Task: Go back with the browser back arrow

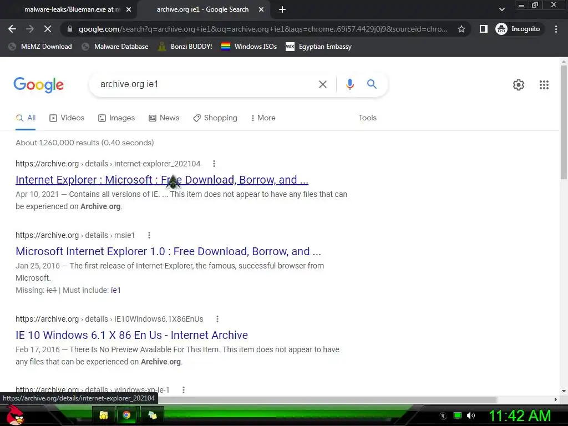Action: pyautogui.click(x=12, y=29)
